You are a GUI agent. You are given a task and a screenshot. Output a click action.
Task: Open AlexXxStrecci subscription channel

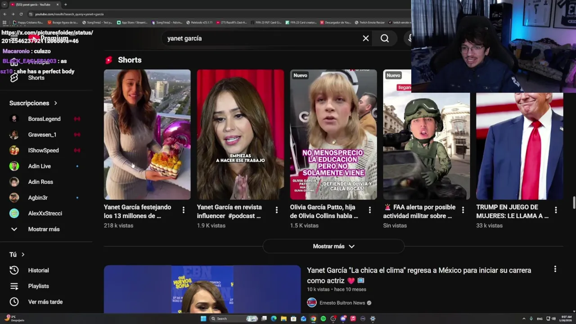click(45, 213)
